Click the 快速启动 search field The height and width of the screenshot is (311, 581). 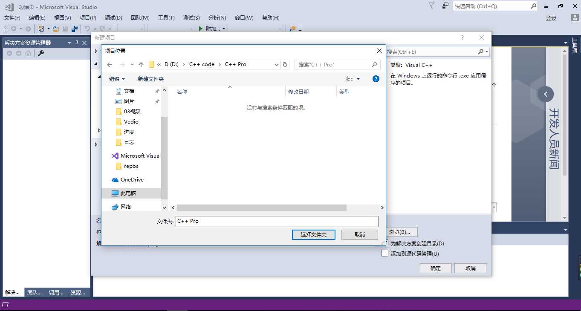(x=491, y=6)
